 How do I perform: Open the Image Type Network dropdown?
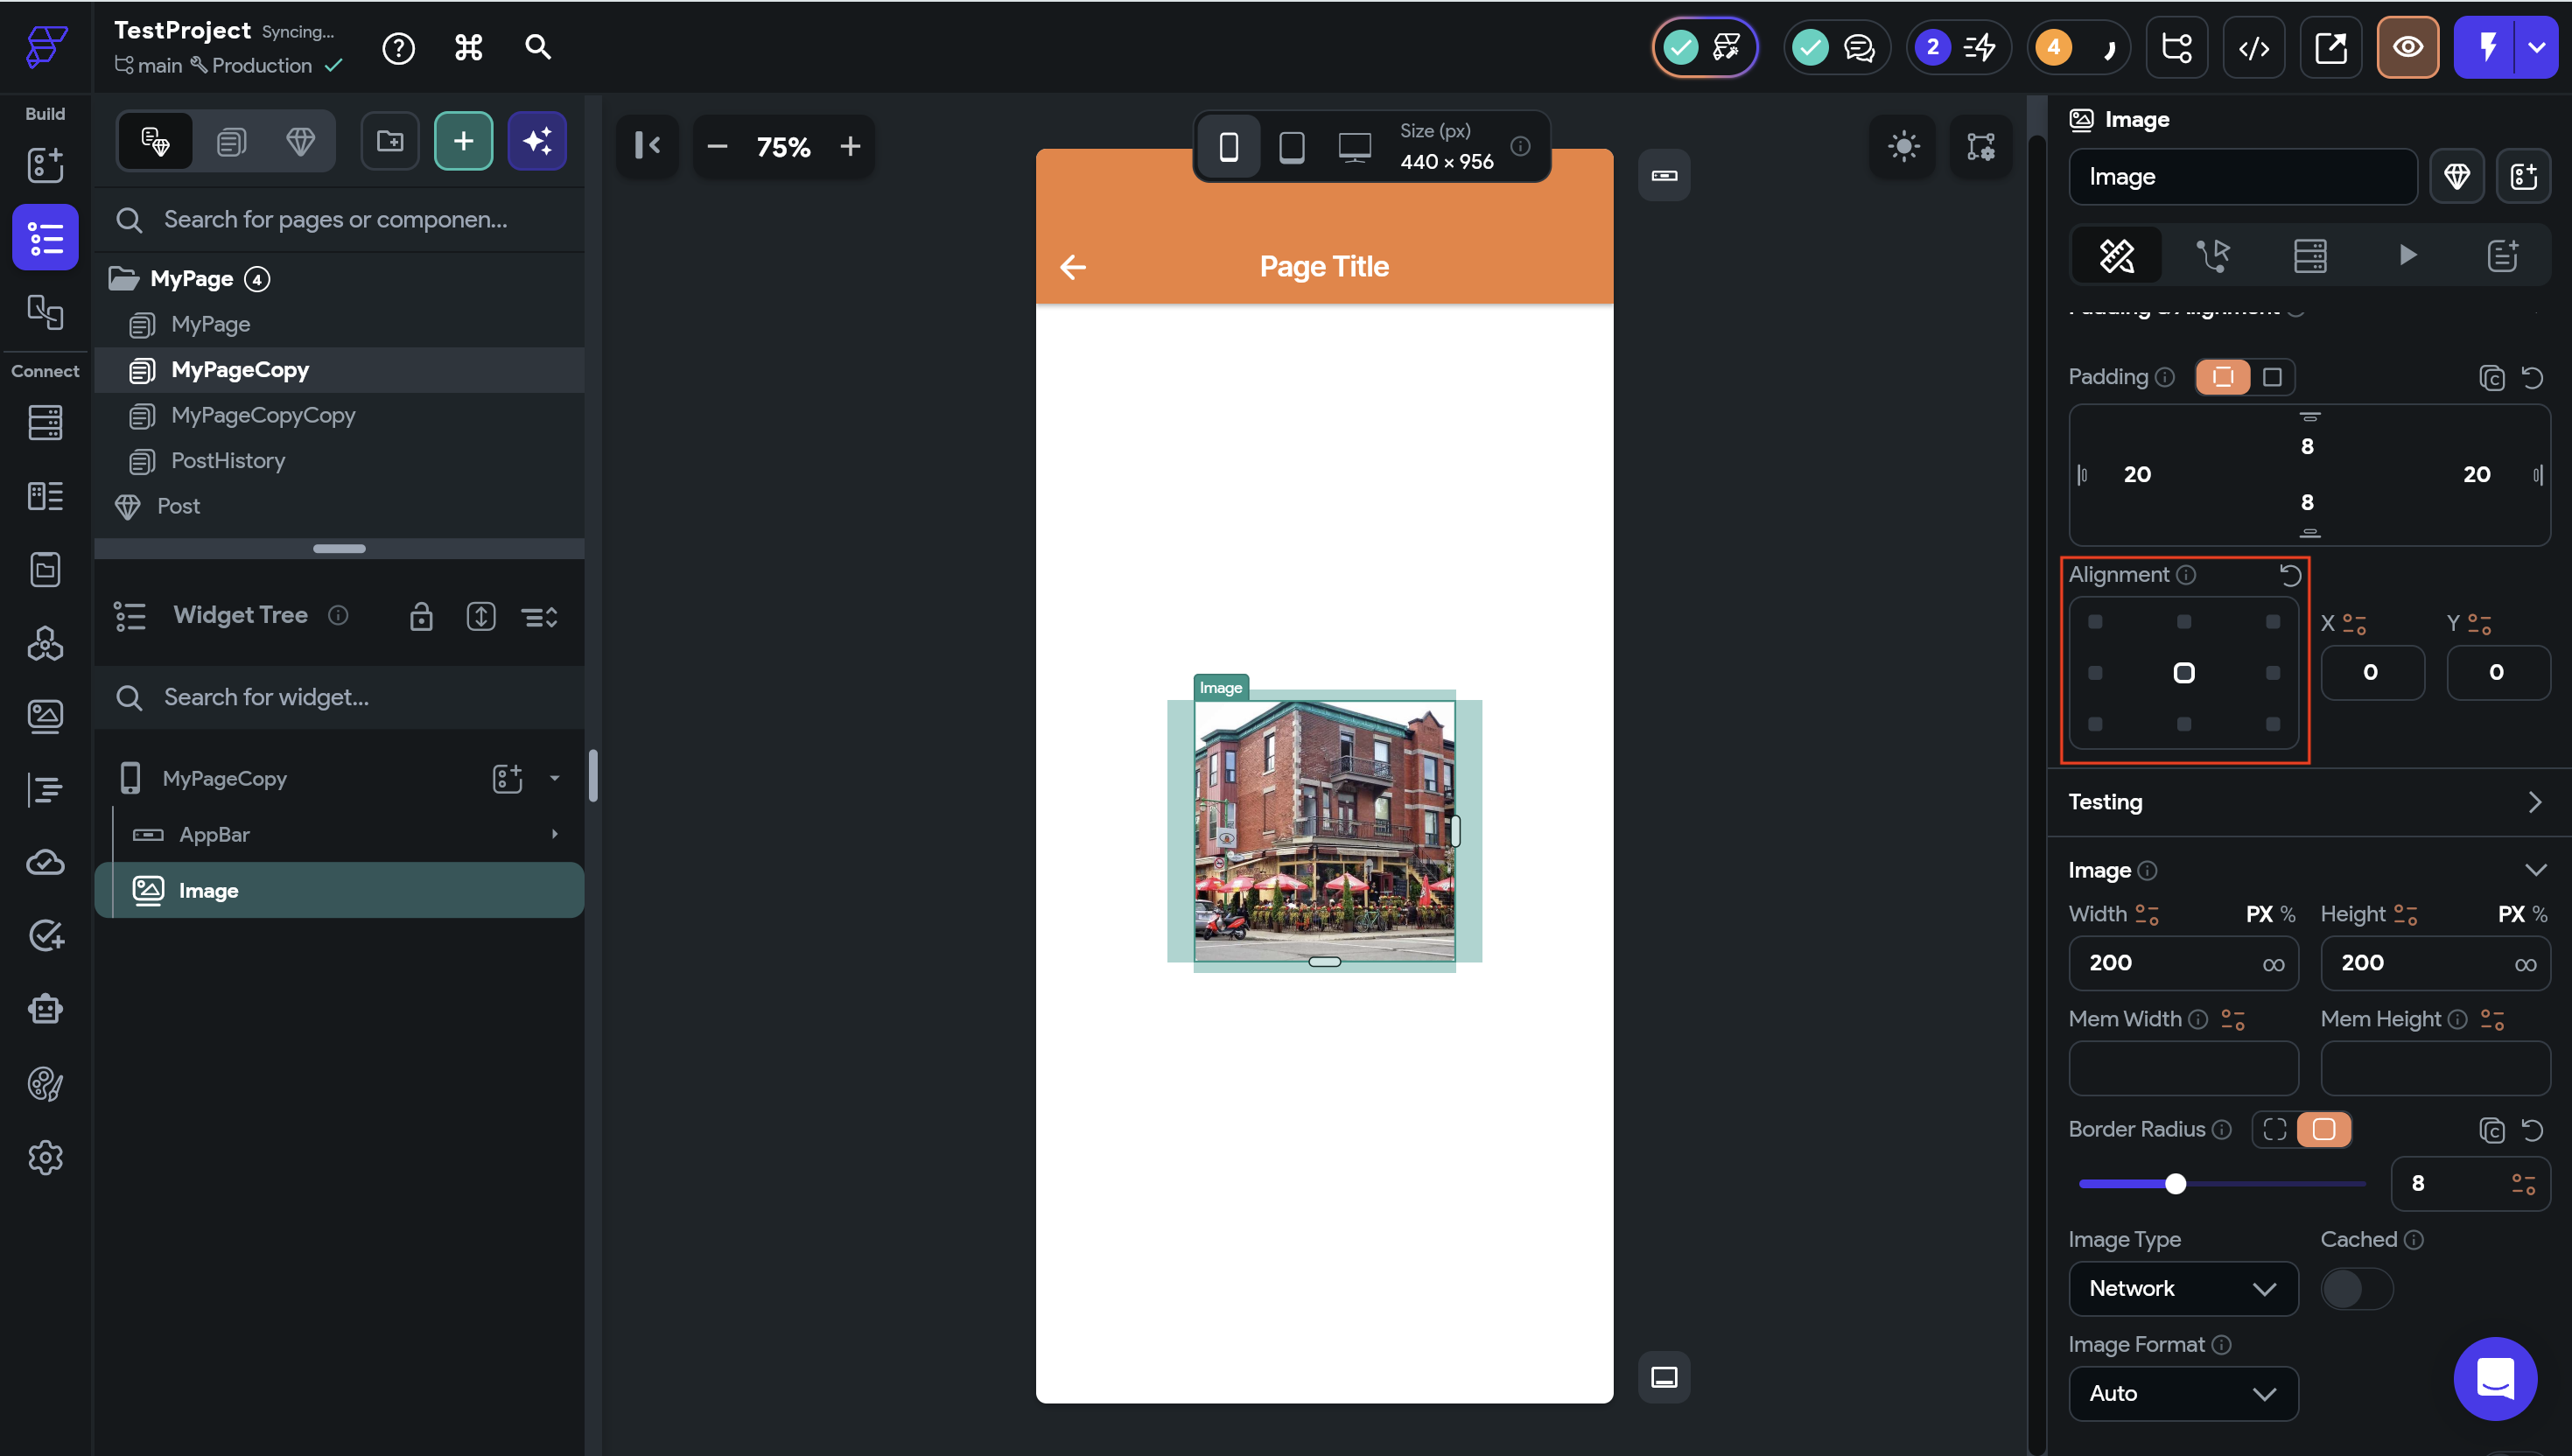pos(2182,1288)
